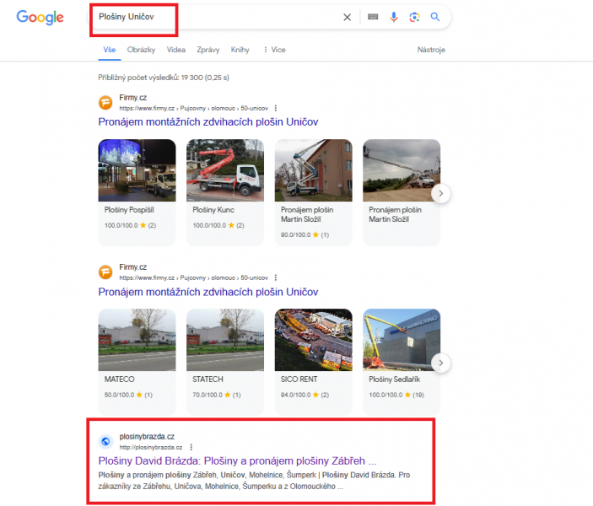Switch to the Vše tab
Image resolution: width=593 pixels, height=506 pixels.
click(110, 50)
